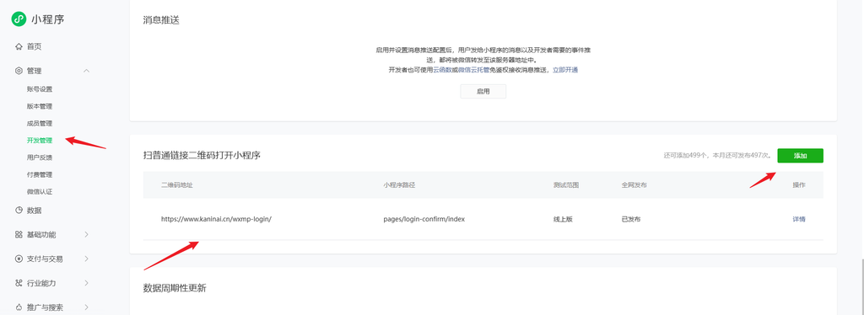Click the https://www.kaninai.cn/wxmp-login/ address
Viewport: 864px width, 315px height.
click(x=217, y=219)
